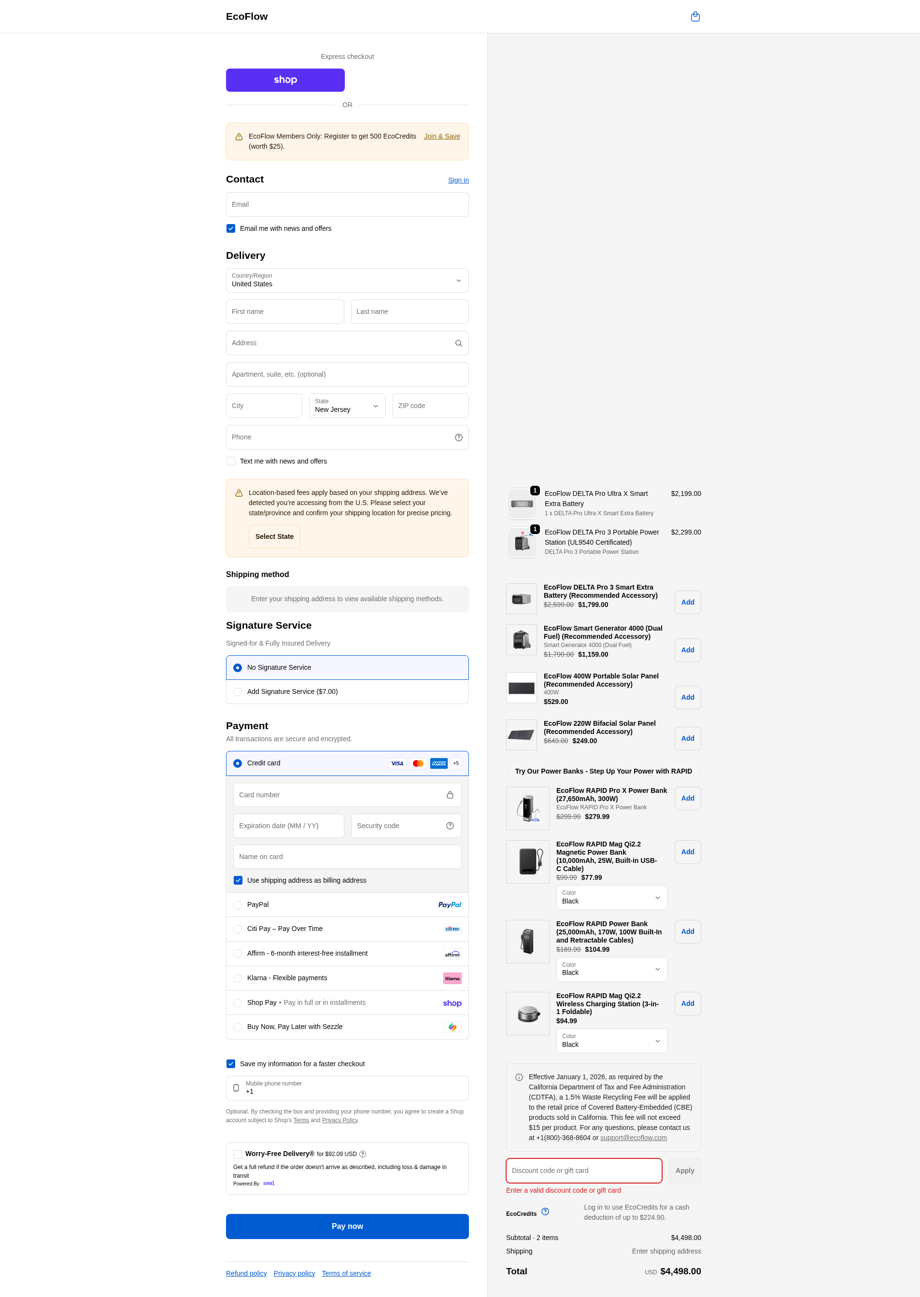
Task: Focus the Discount code or gift card field
Action: click(584, 1170)
